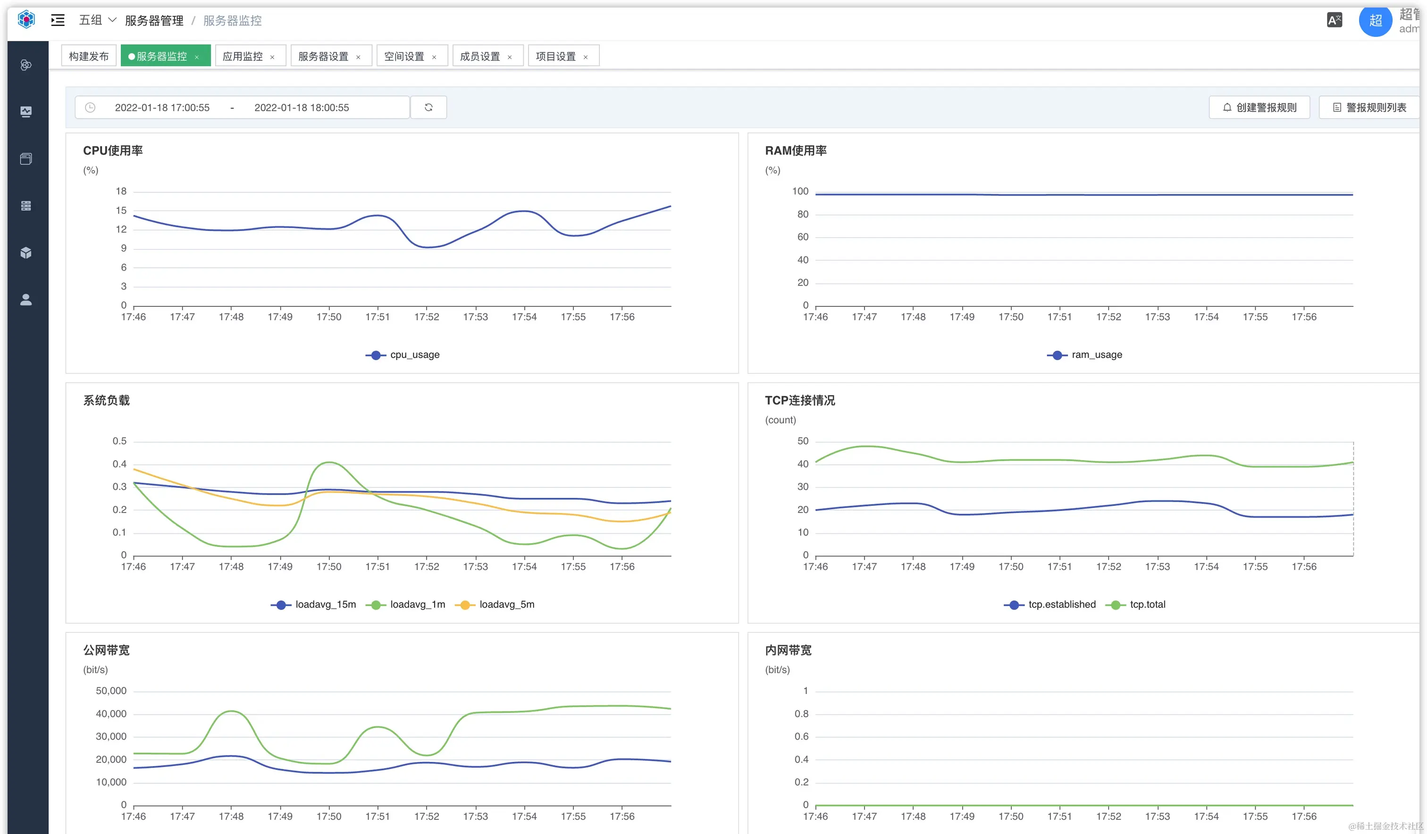Click the language translate icon
Viewport: 1427px width, 834px height.
(x=1334, y=21)
